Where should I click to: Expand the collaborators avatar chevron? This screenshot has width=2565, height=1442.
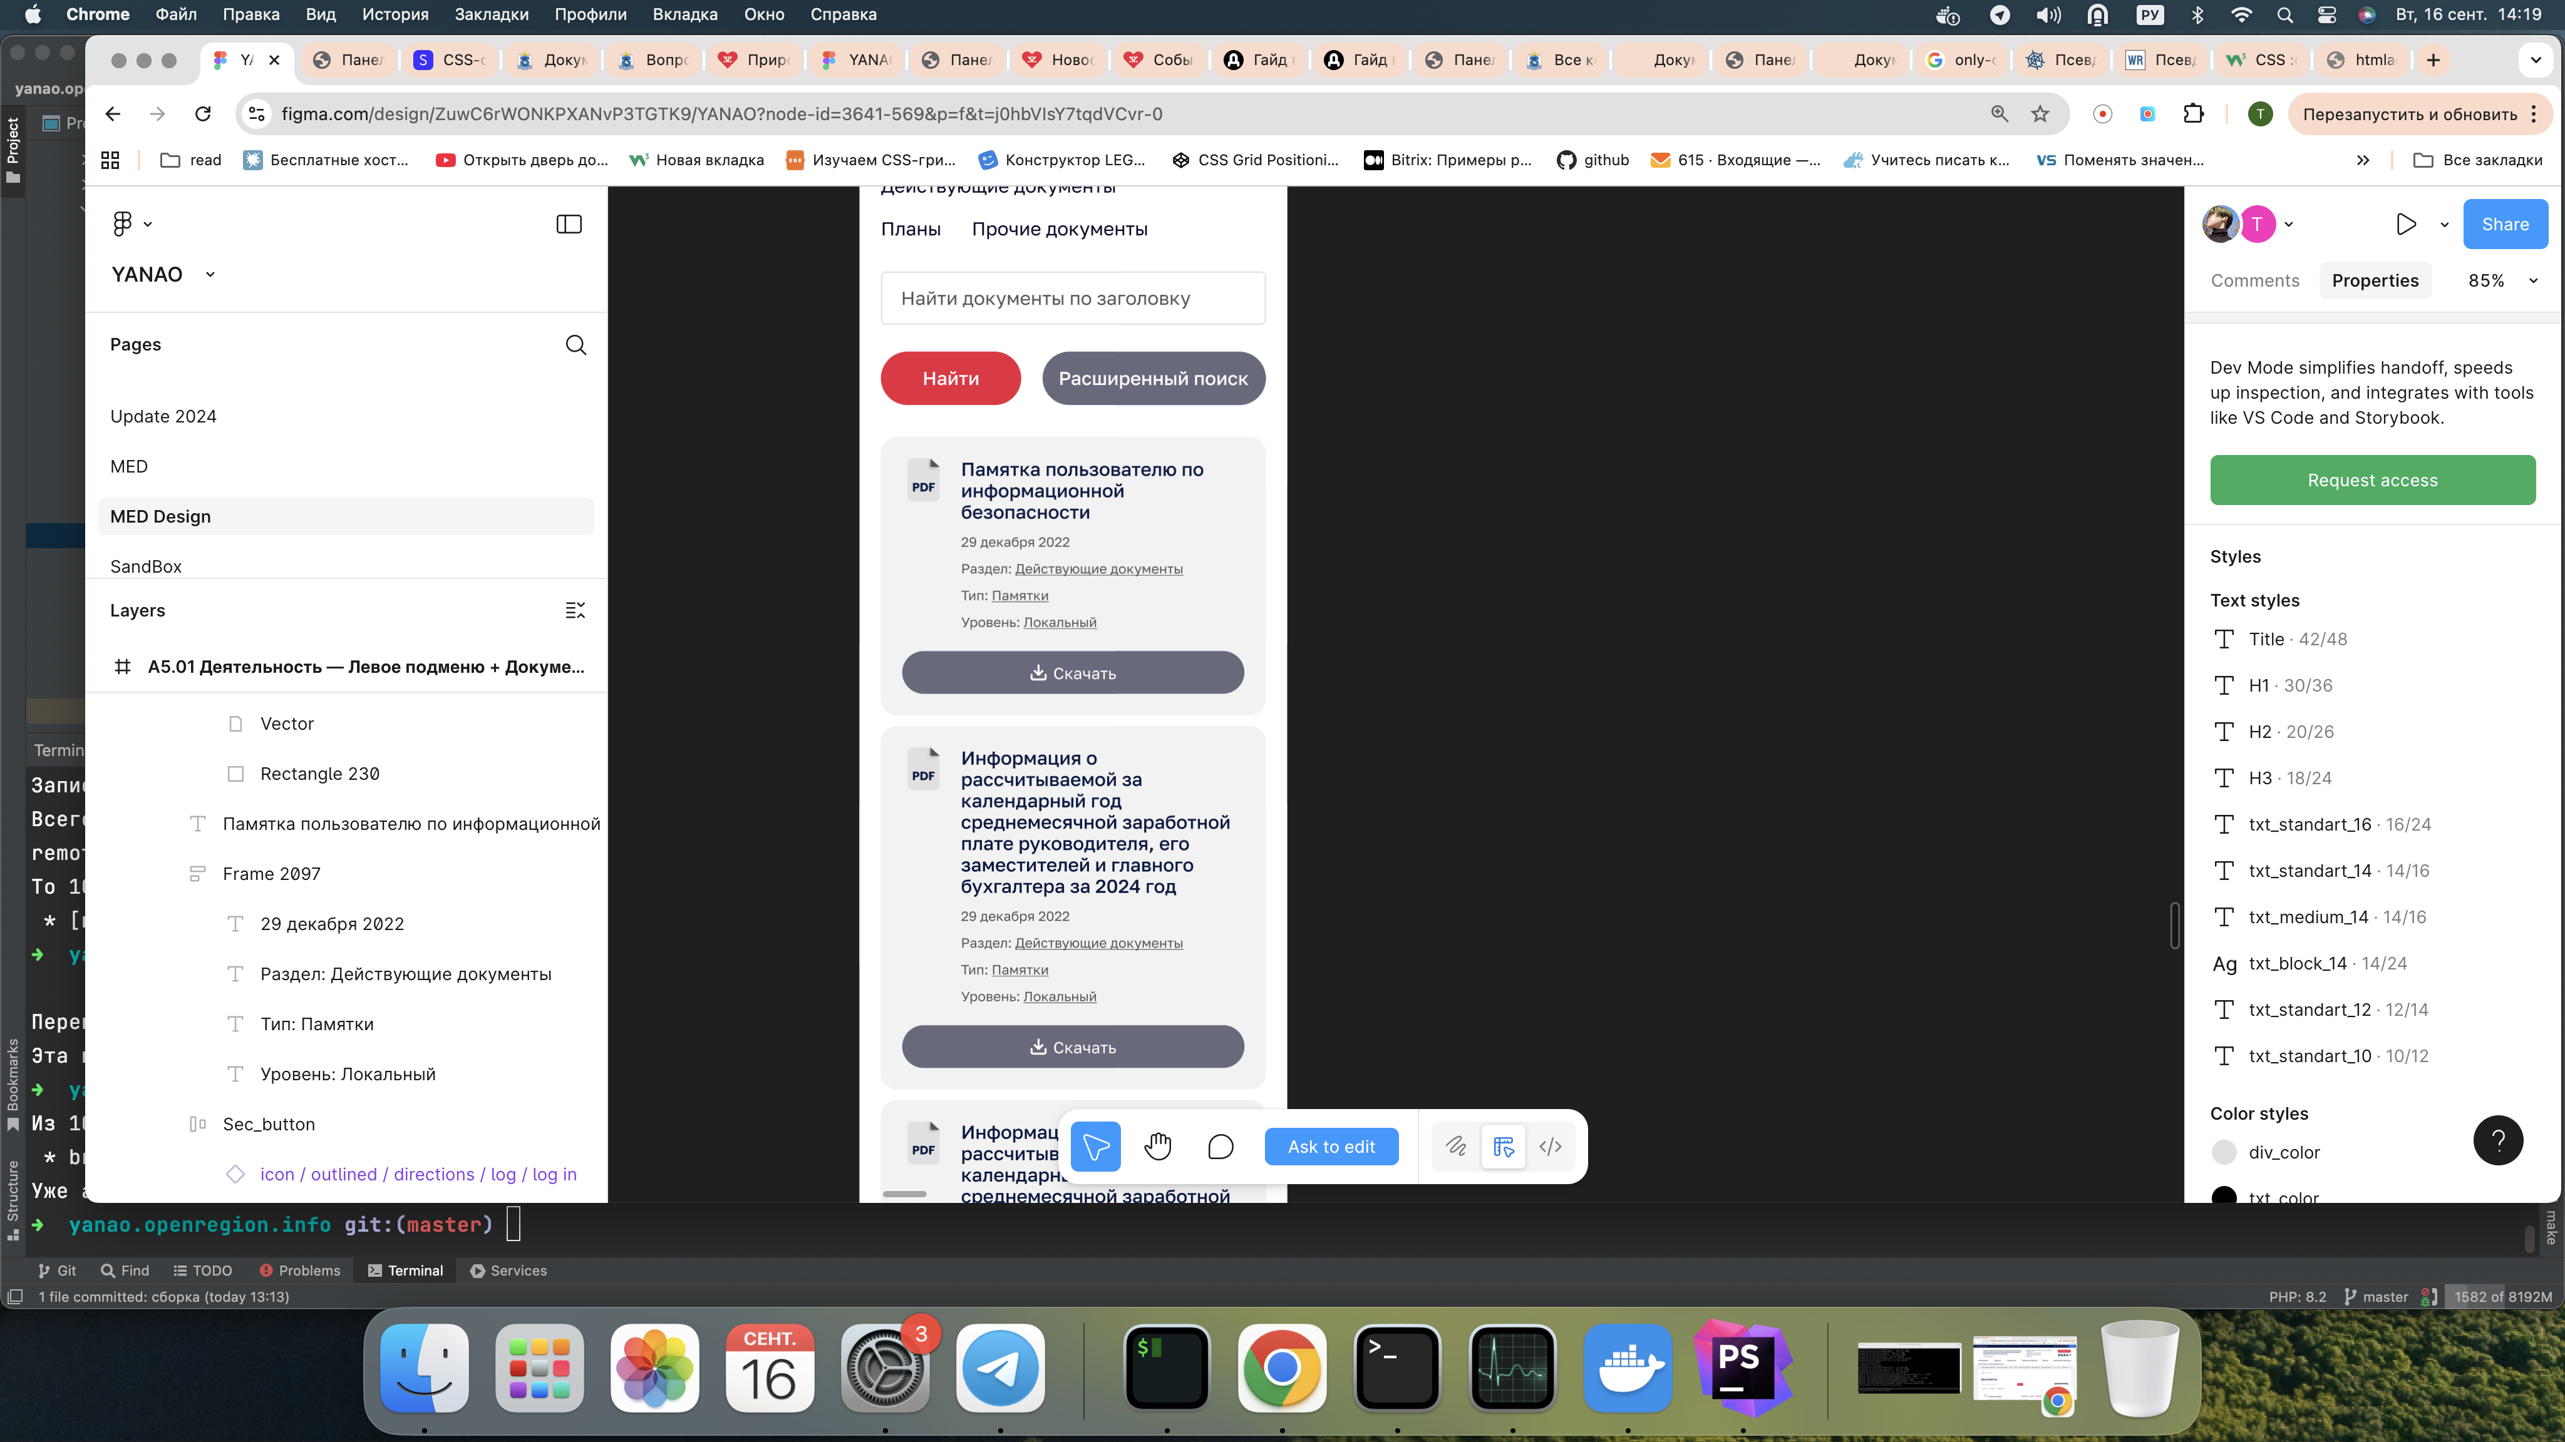click(x=2289, y=224)
